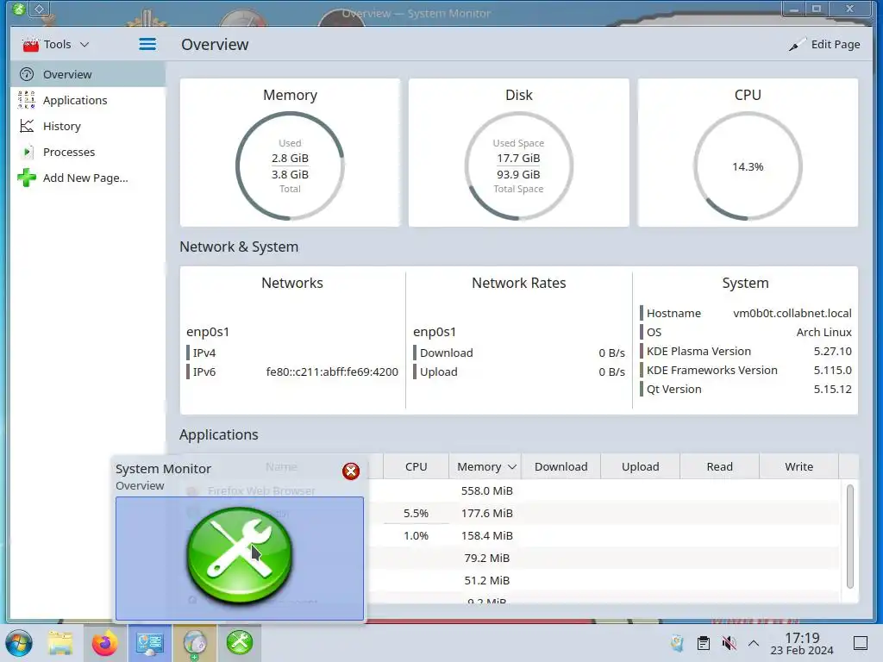The image size is (883, 662).
Task: Click the IPv6 address fe80::c211:abff:fe69:4200
Action: (332, 372)
